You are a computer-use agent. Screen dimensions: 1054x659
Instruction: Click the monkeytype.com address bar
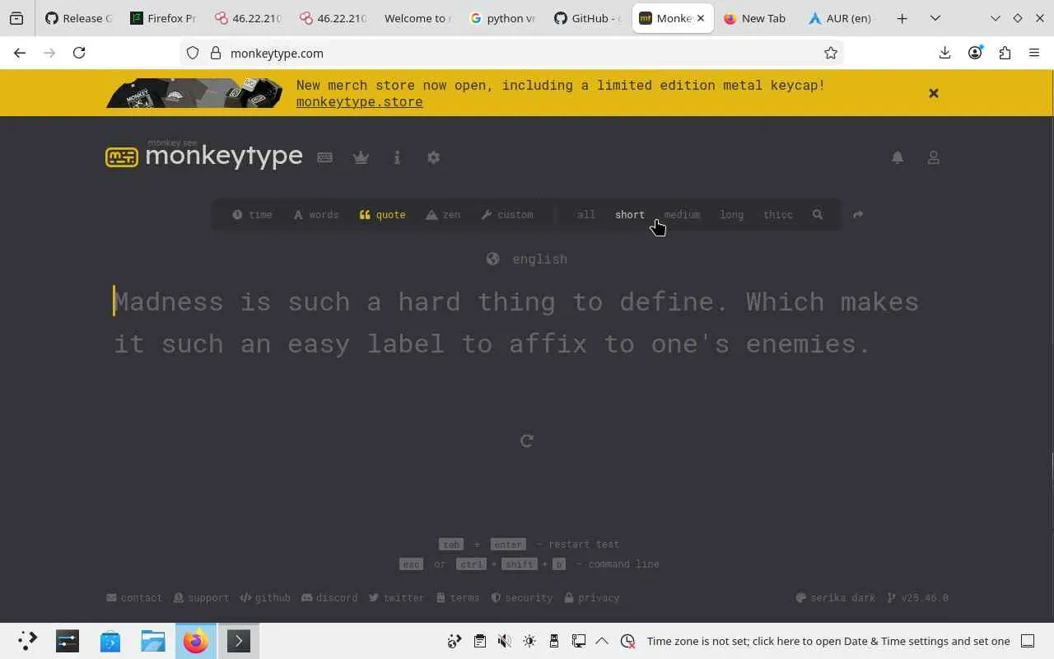pyautogui.click(x=511, y=53)
